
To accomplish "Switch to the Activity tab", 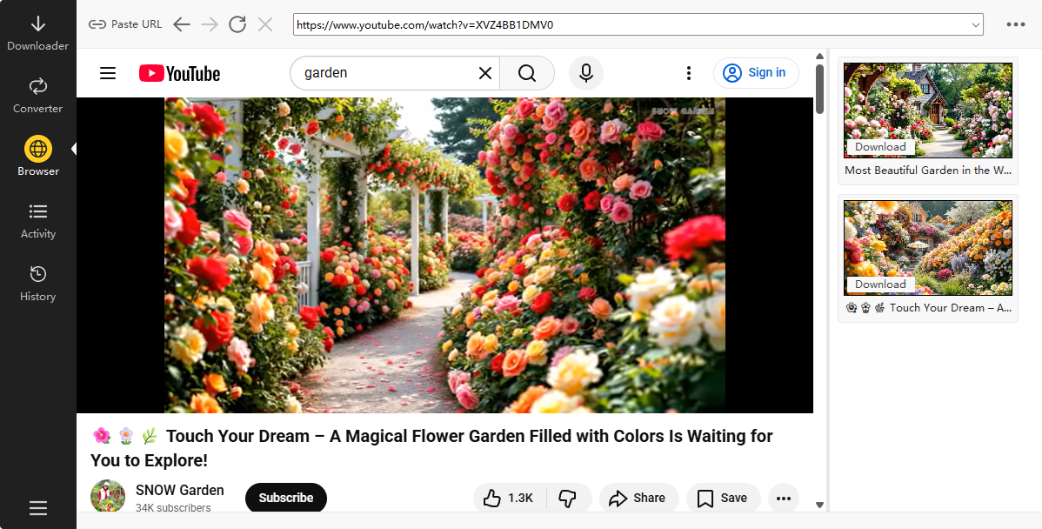I will 37,221.
